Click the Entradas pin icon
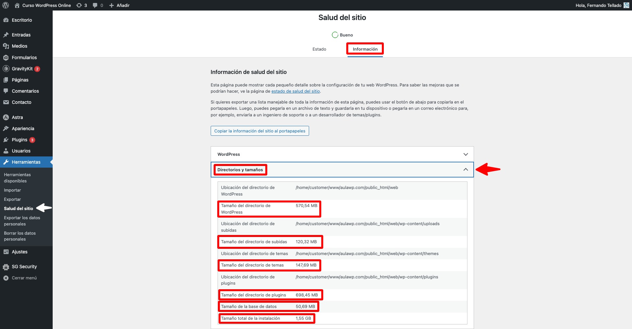 [6, 35]
